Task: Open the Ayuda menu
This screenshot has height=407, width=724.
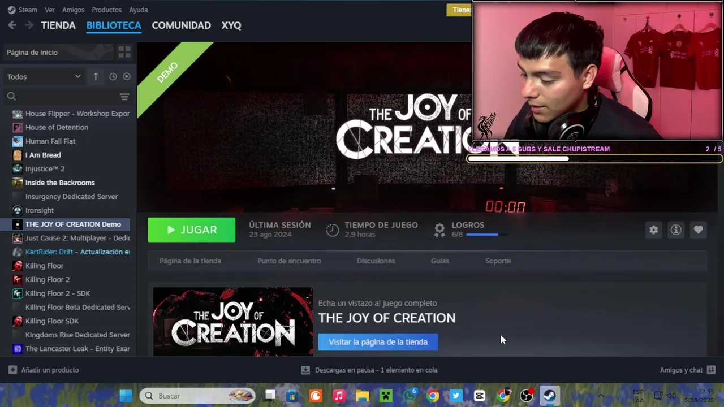Action: tap(139, 10)
